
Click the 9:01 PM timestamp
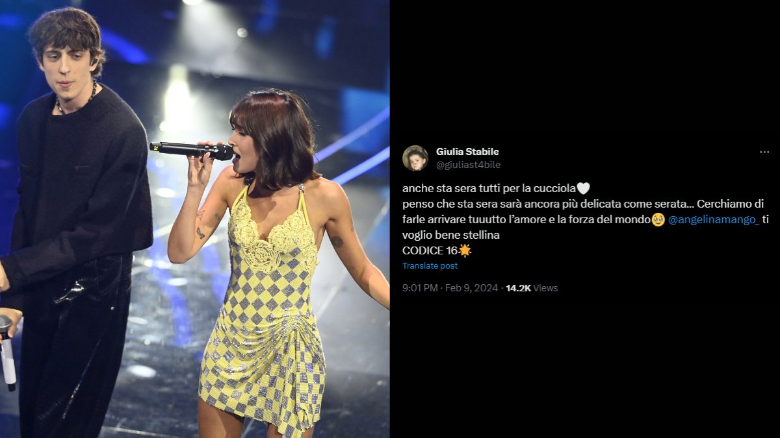point(420,288)
